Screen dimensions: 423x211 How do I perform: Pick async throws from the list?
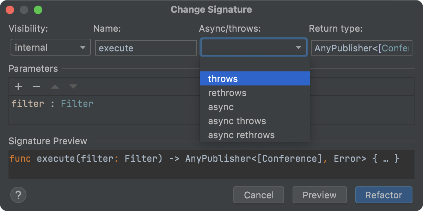(x=255, y=121)
